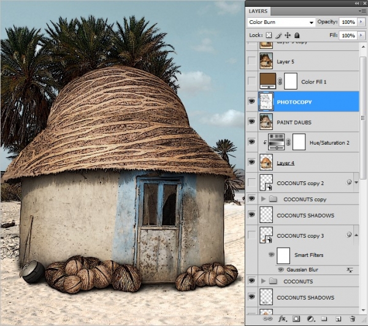Click the Gaussian Blur filter entry
This screenshot has height=326, width=368.
[302, 270]
